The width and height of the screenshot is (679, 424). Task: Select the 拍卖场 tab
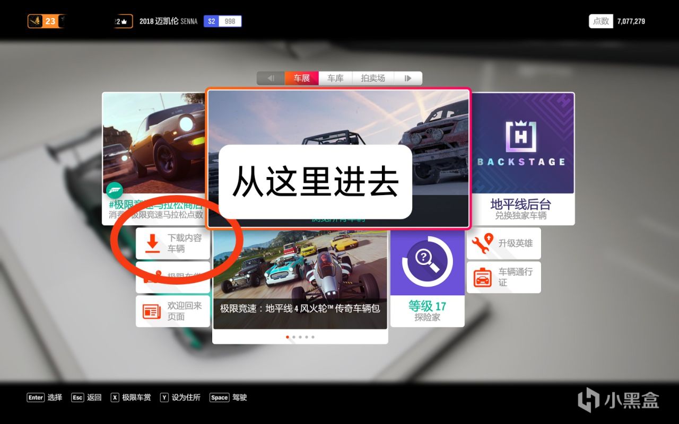[x=373, y=78]
